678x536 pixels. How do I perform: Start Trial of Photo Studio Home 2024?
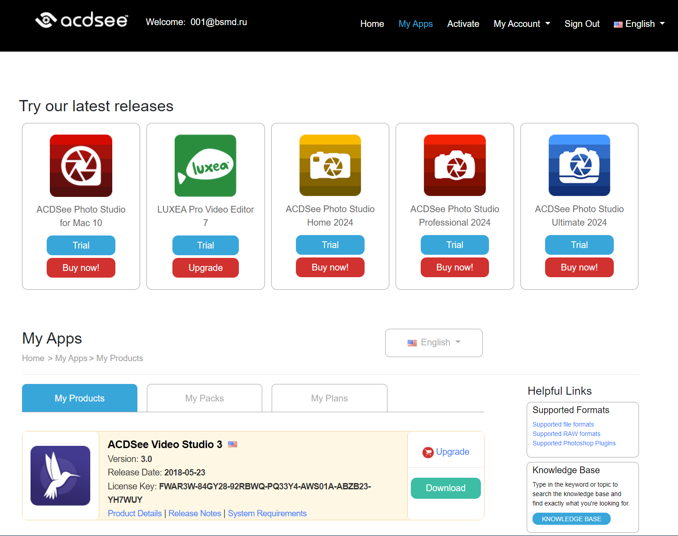(330, 245)
